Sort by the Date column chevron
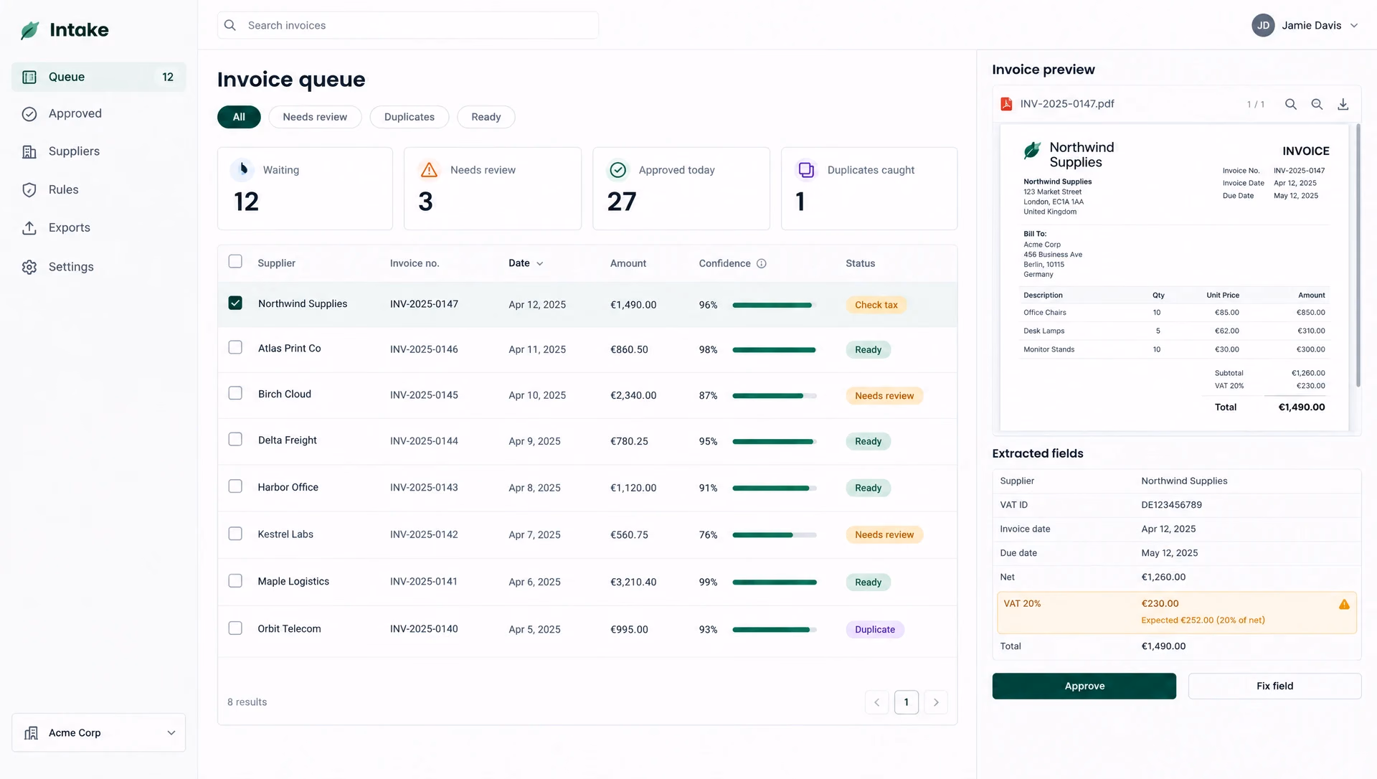This screenshot has height=779, width=1377. pyautogui.click(x=540, y=264)
